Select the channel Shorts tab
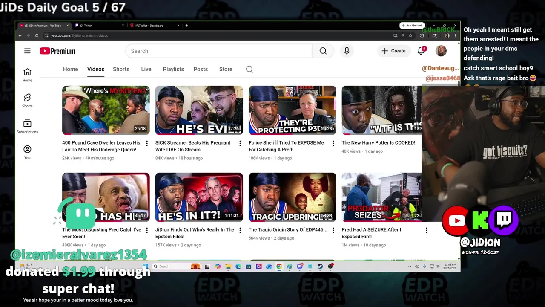 click(x=121, y=69)
